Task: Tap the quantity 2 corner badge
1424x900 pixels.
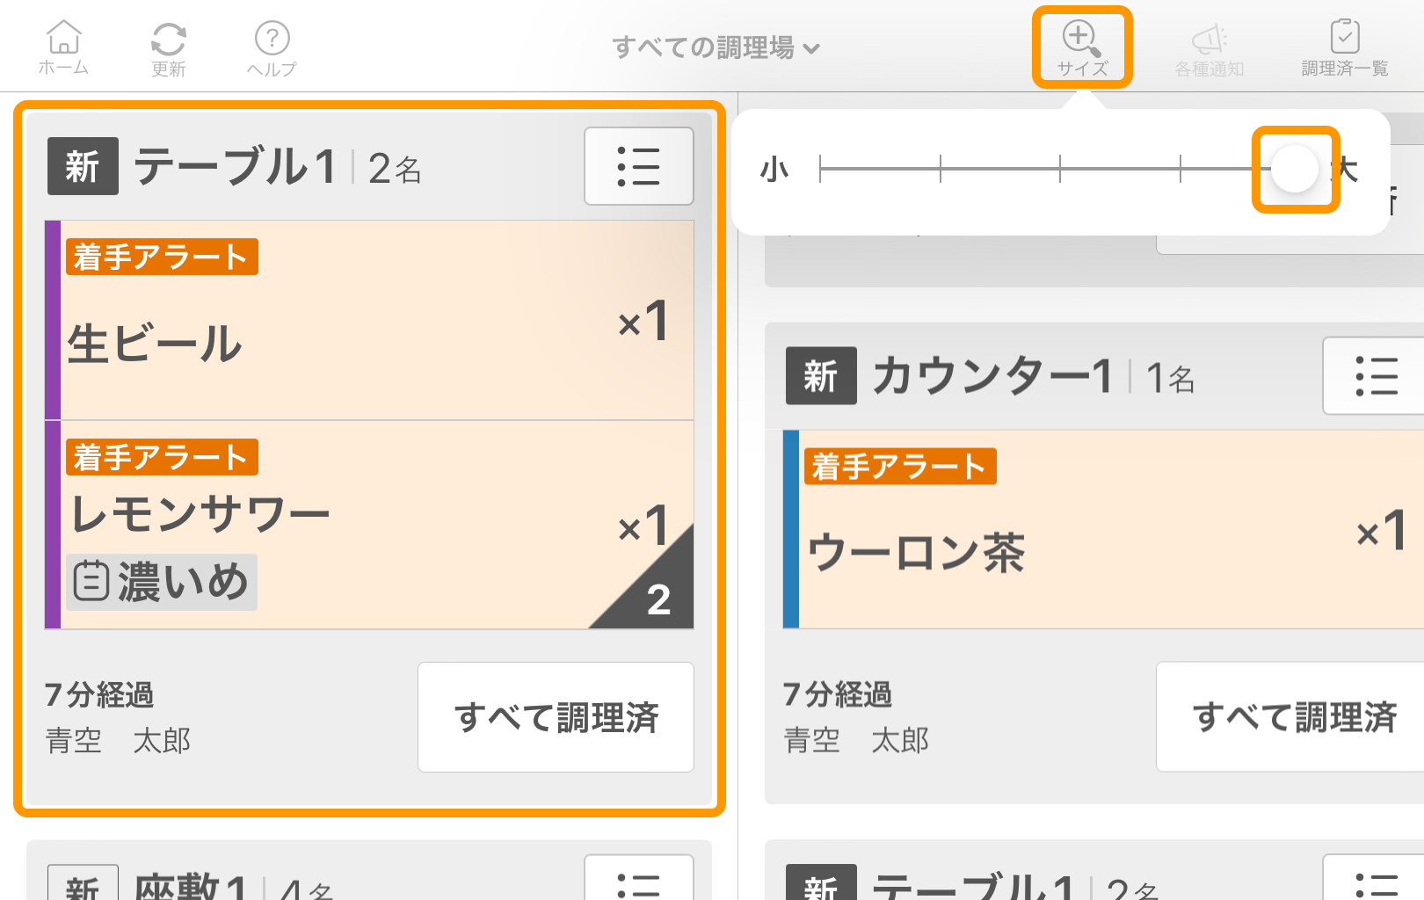Action: (x=658, y=598)
